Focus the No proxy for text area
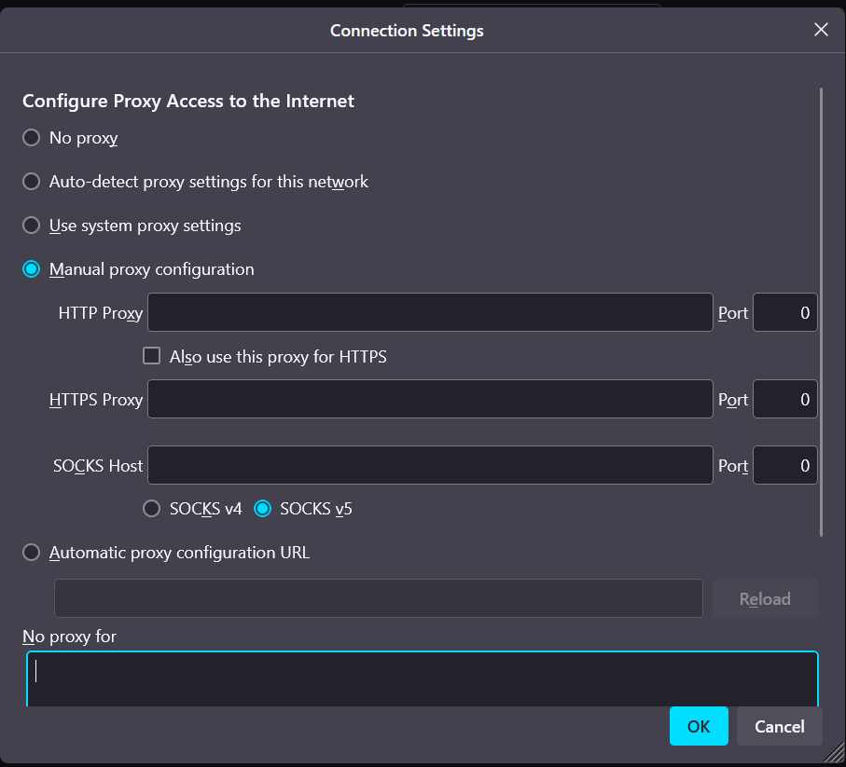This screenshot has height=767, width=846. [423, 679]
